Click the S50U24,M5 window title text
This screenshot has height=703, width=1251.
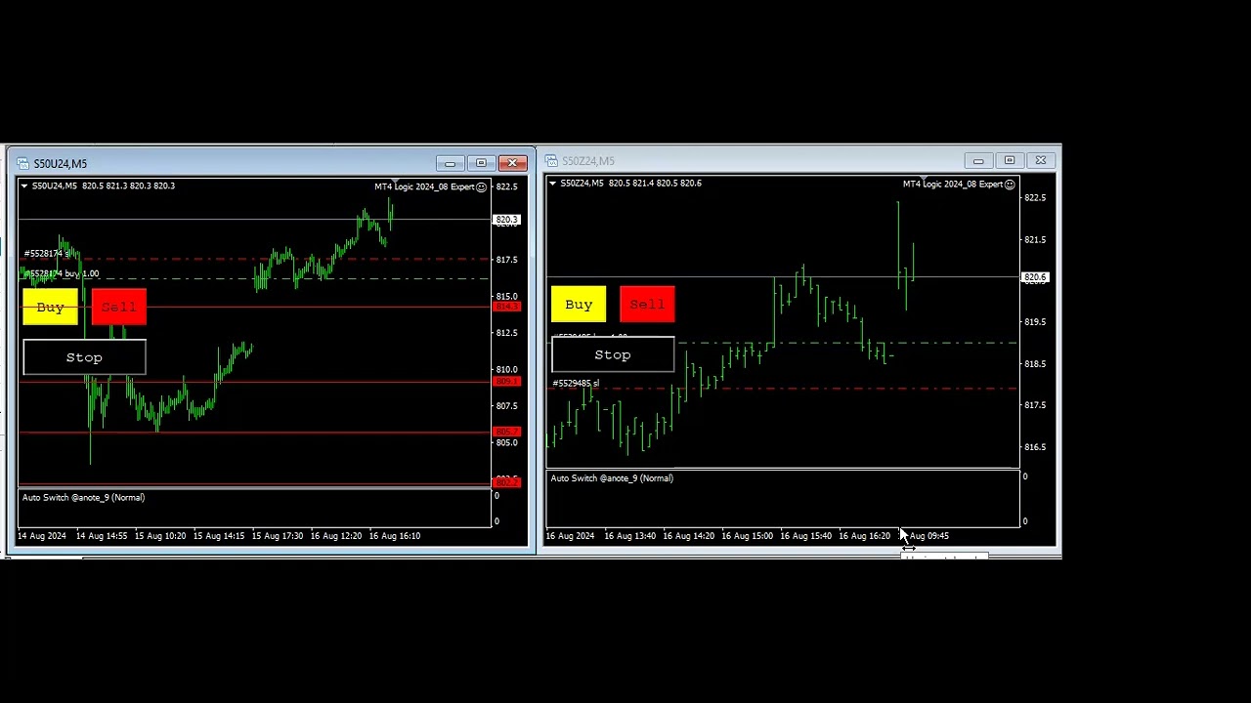click(x=61, y=164)
